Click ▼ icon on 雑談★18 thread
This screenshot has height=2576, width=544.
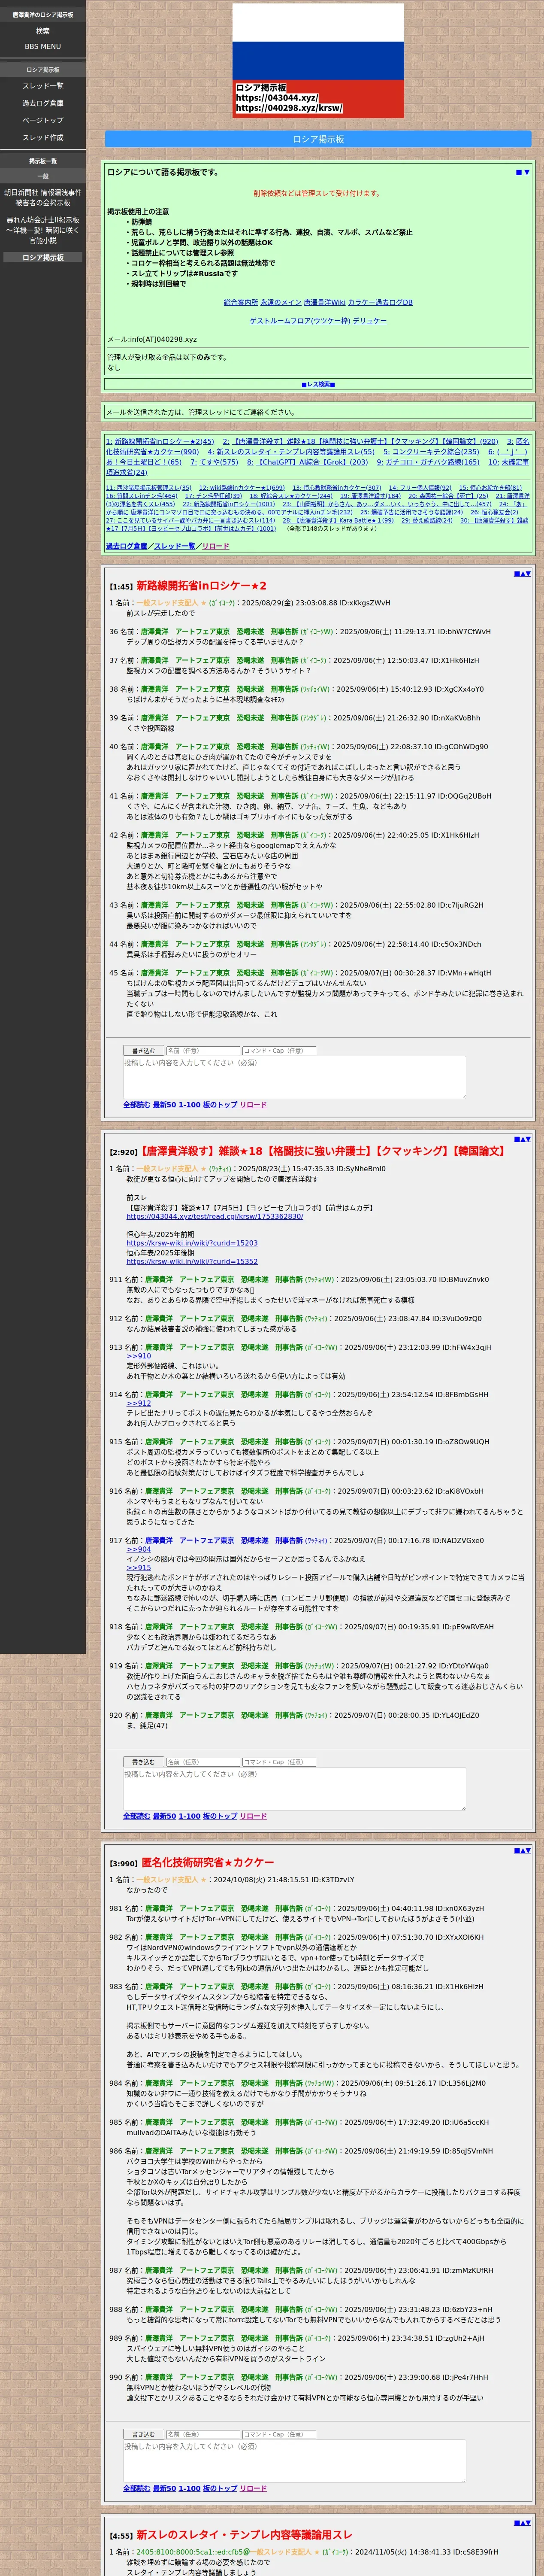tap(528, 1139)
